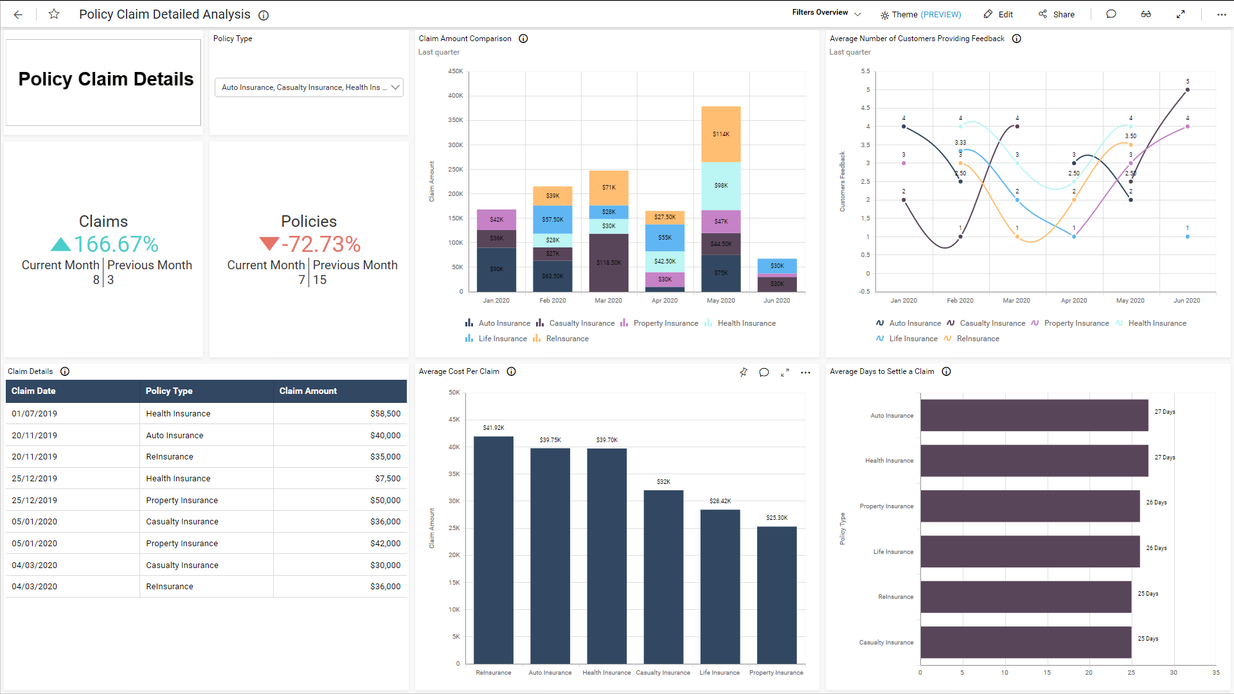Toggle Health Insurance in the Claim Amount legend
Viewport: 1234px width, 694px height.
(x=746, y=323)
